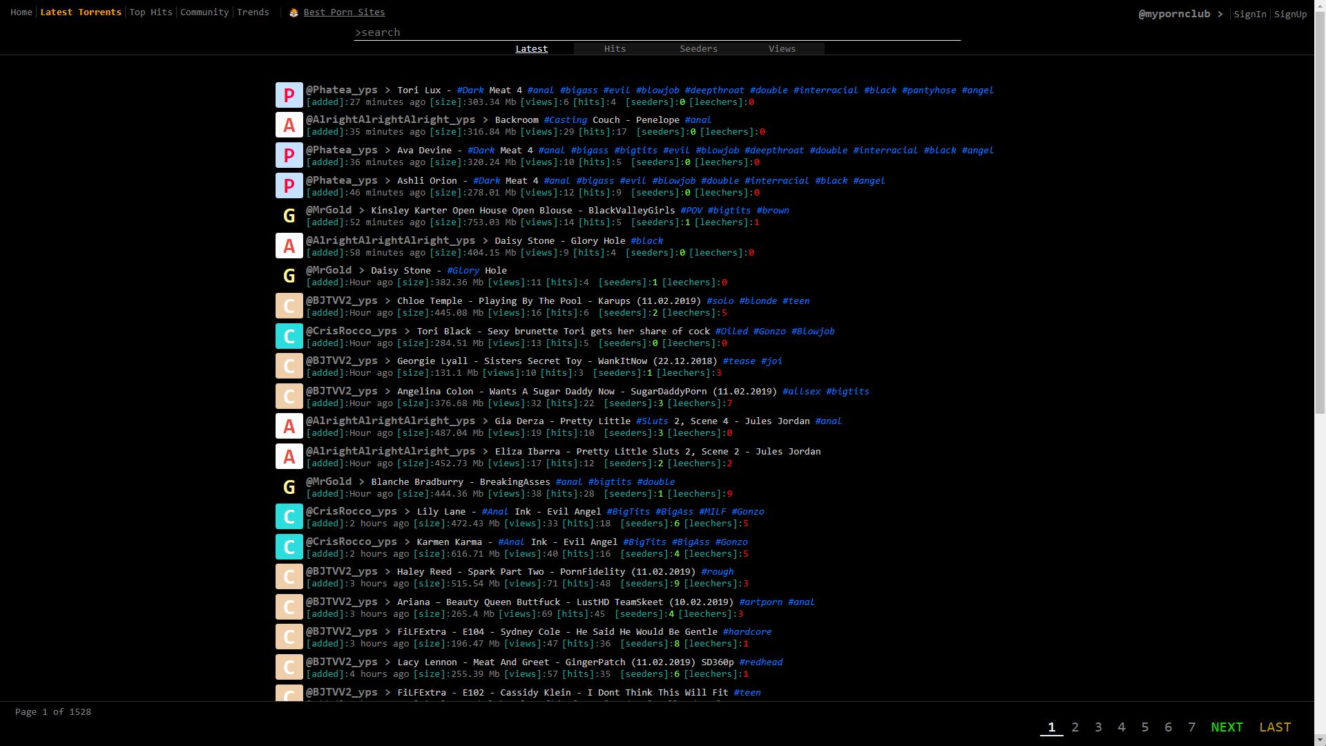Go to the Trends page
The height and width of the screenshot is (746, 1326).
[x=253, y=12]
